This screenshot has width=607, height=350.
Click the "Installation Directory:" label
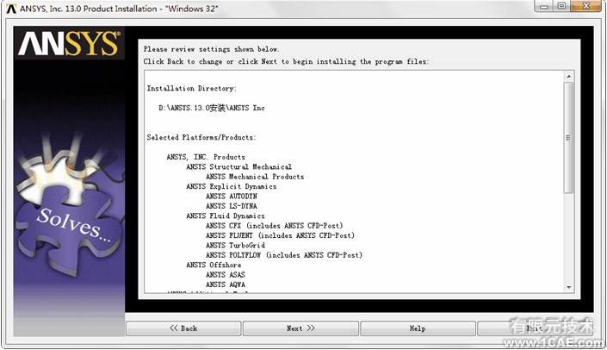tap(191, 89)
